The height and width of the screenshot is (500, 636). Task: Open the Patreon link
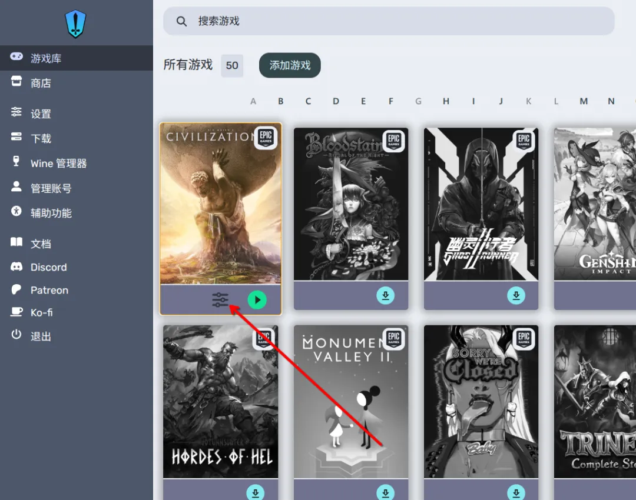76,290
